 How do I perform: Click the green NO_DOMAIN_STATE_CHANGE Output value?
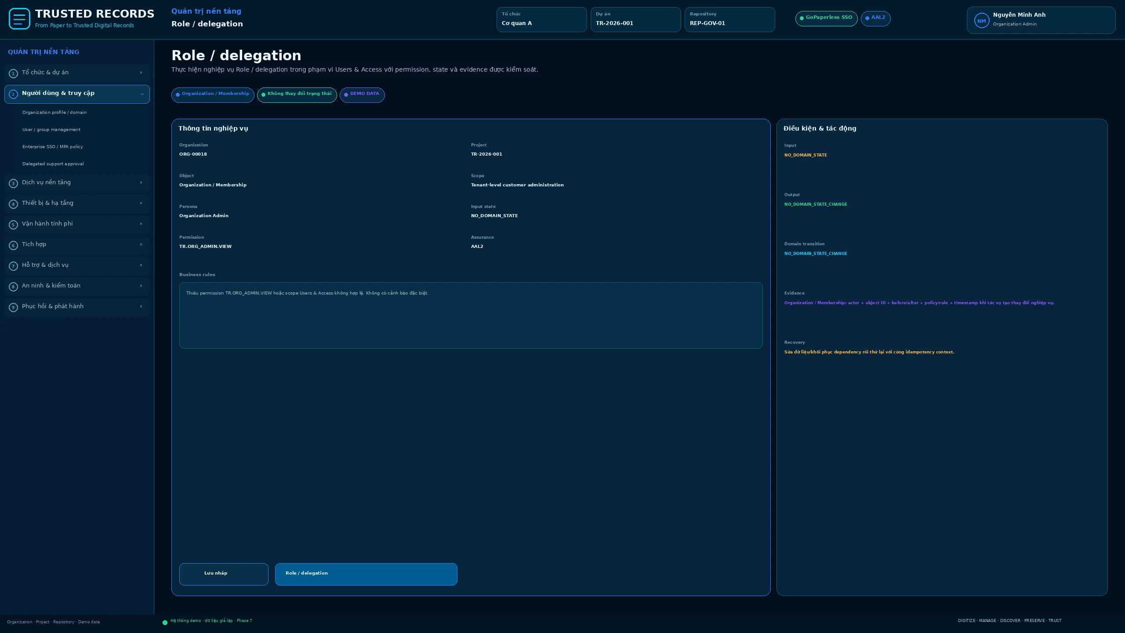pyautogui.click(x=816, y=204)
